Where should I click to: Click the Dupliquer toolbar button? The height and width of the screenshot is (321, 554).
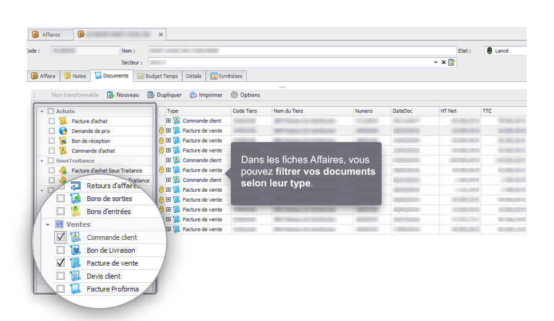tap(164, 95)
